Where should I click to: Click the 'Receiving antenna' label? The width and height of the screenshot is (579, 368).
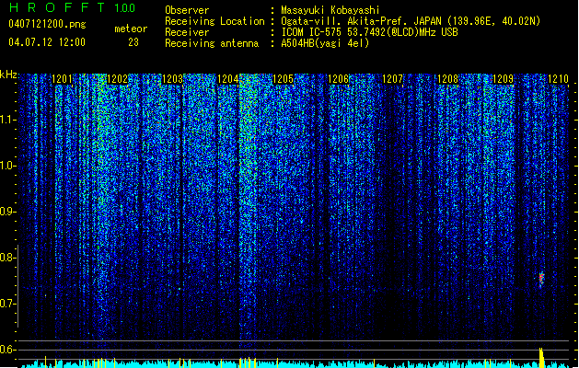tap(212, 43)
